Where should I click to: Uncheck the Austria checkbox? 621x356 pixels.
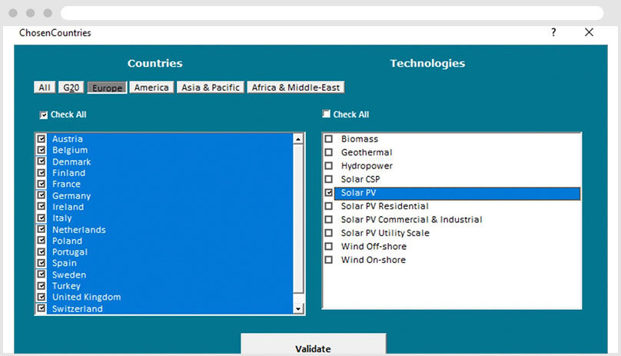(x=42, y=139)
